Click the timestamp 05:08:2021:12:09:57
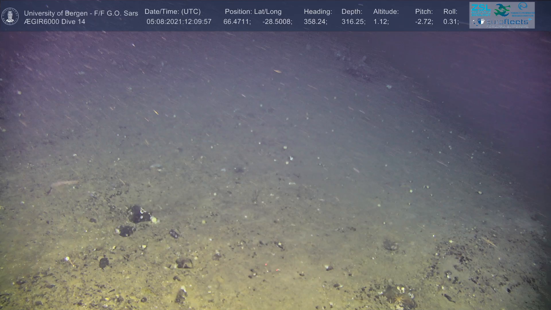Viewport: 551px width, 310px height. pos(179,22)
